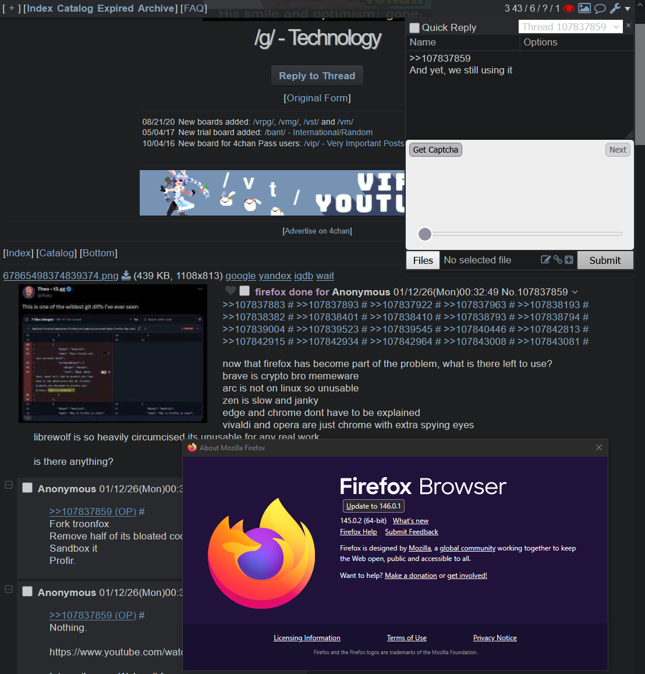
Task: Open Licensing Information link
Action: [x=307, y=638]
